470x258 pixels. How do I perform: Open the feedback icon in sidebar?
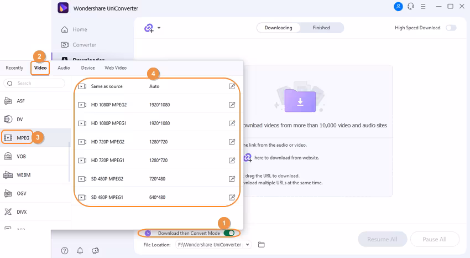(95, 250)
